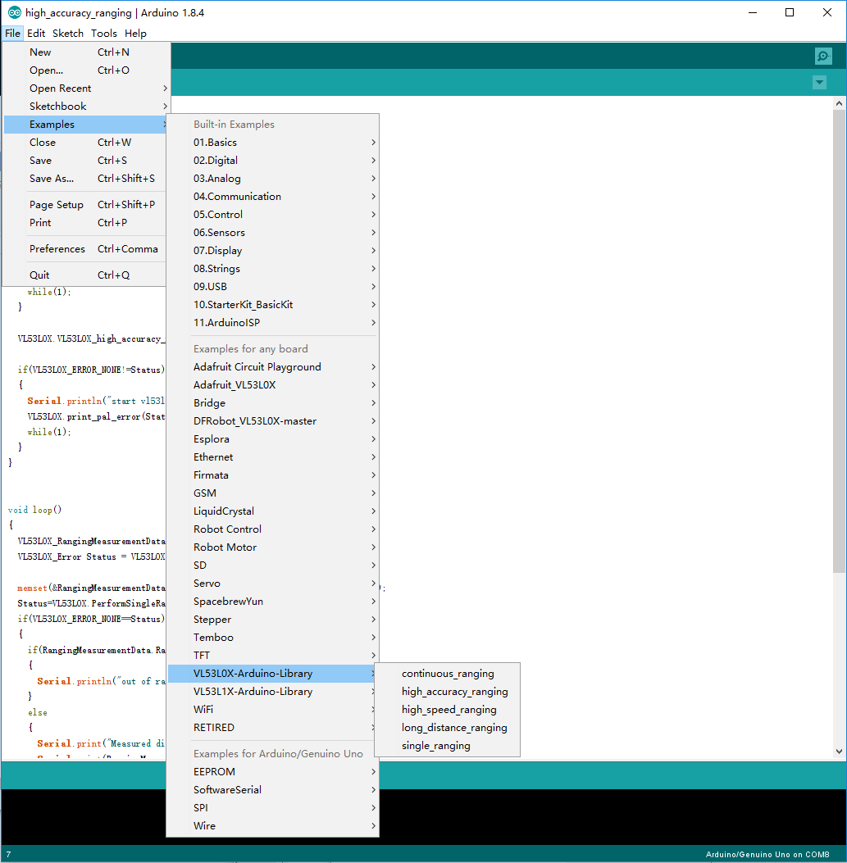
Task: Click the Arduino logo in title bar
Action: (15, 12)
